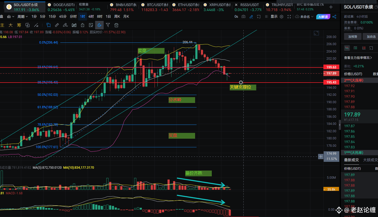This screenshot has width=378, height=217.
Task: Click the 加自选 watchlist button
Action: [371, 37]
